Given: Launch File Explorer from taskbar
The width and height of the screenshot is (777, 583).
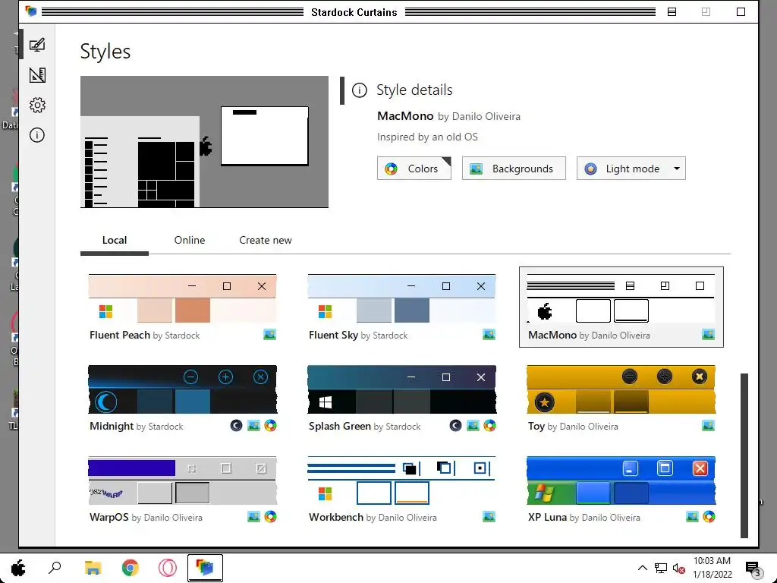Looking at the screenshot, I should (93, 568).
